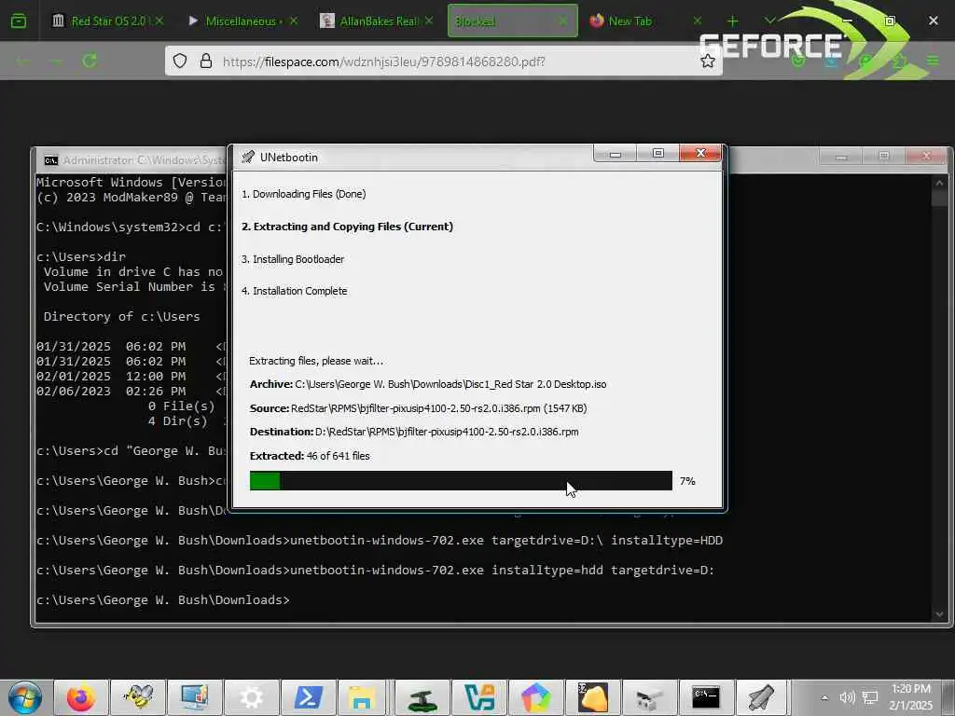Viewport: 955px width, 716px height.
Task: Click the Source rpm file line
Action: pyautogui.click(x=419, y=408)
